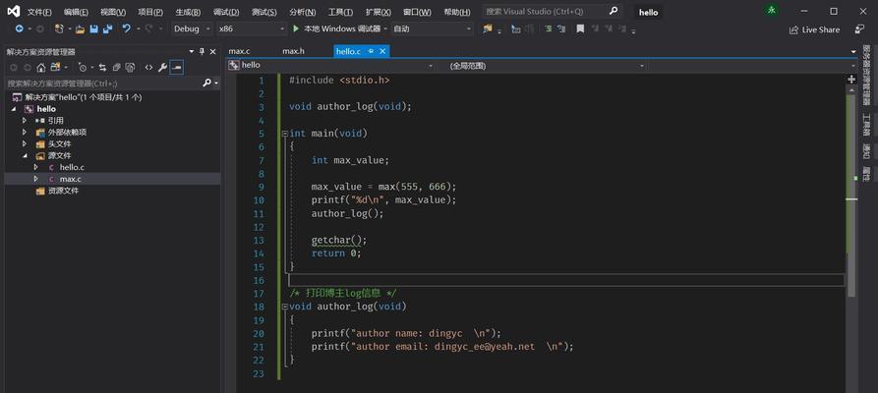Collapse the main function outlining box
The height and width of the screenshot is (393, 878).
tap(285, 134)
